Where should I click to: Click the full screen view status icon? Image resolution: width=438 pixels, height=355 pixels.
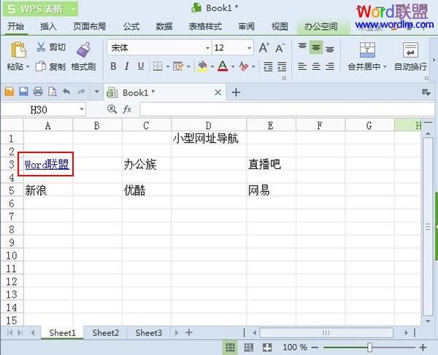[x=267, y=348]
